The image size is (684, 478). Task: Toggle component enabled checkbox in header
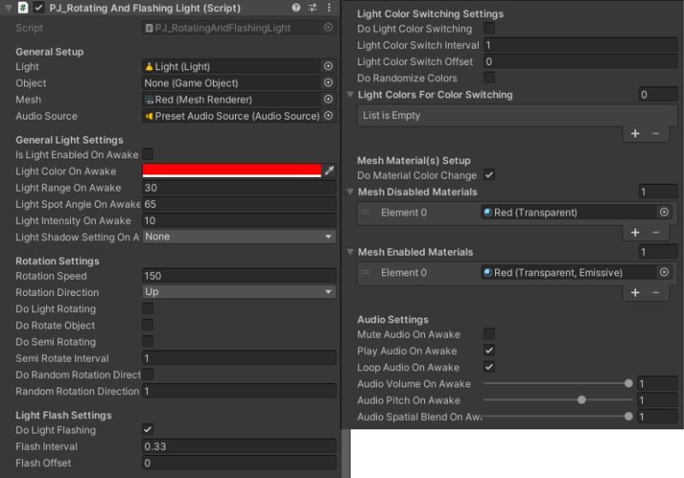coord(38,8)
